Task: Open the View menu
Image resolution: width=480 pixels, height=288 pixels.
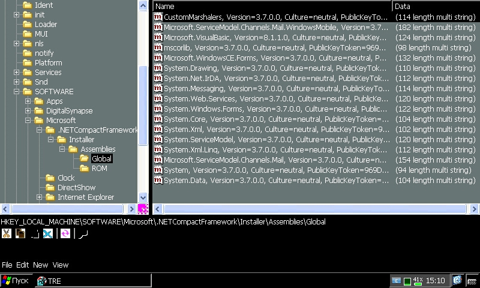Action: click(x=61, y=265)
